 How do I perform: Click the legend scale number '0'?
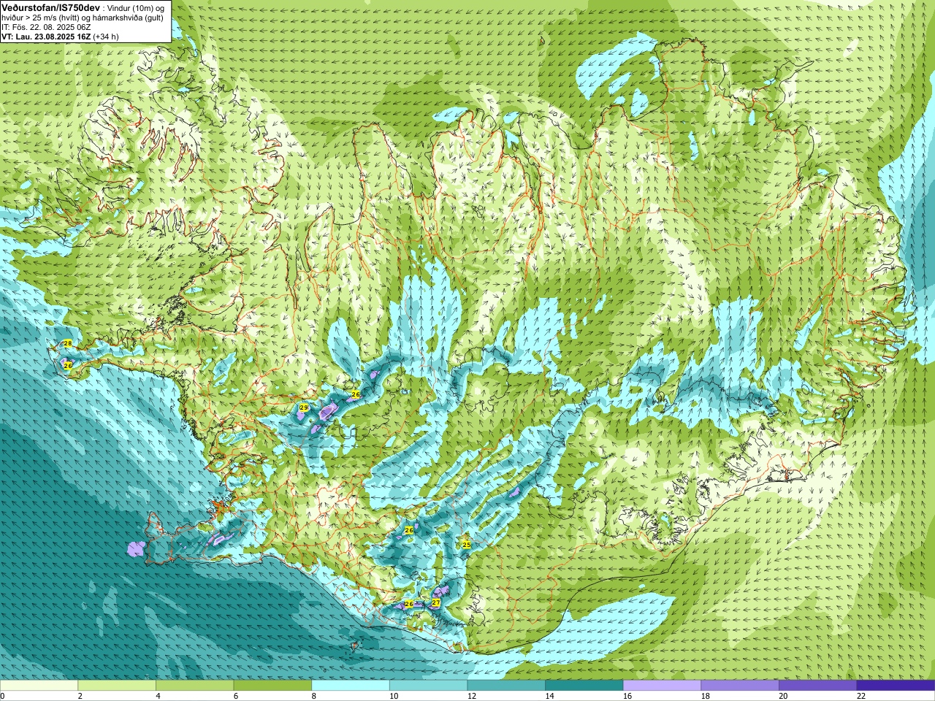coord(2,697)
